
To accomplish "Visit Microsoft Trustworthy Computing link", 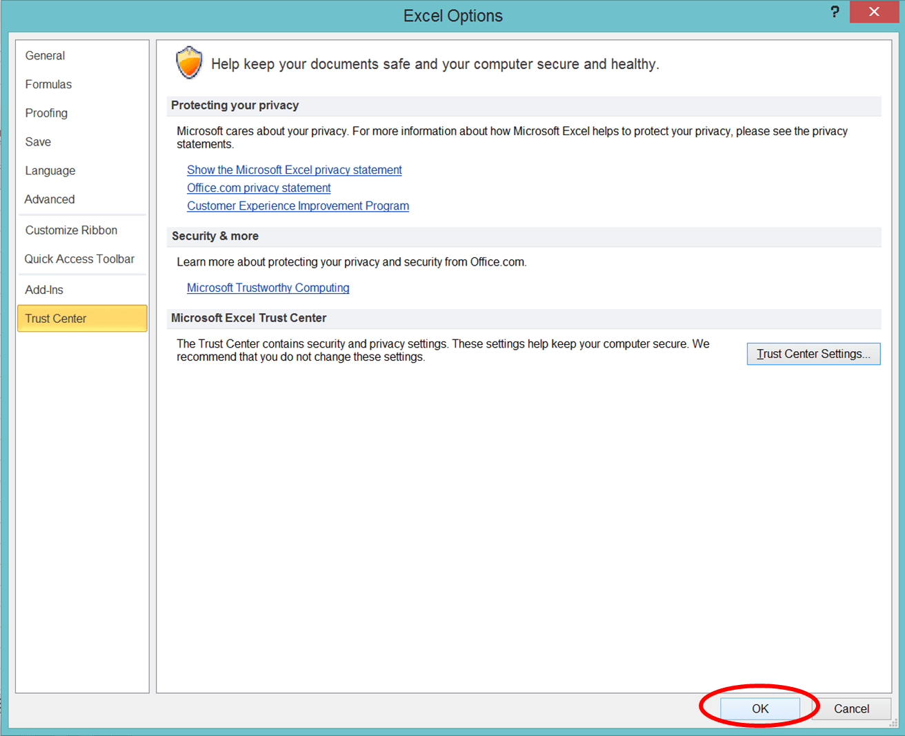I will (268, 288).
